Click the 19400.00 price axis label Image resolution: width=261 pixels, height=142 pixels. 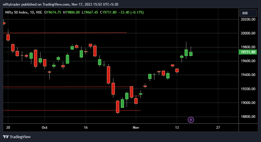248,75
